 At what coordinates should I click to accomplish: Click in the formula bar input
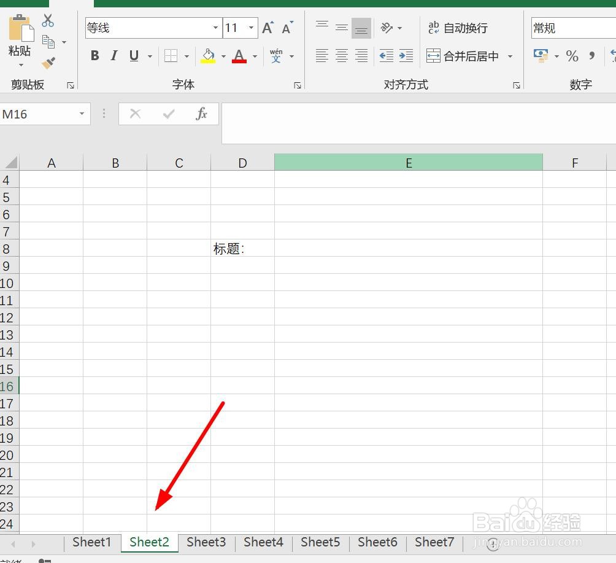coord(419,123)
